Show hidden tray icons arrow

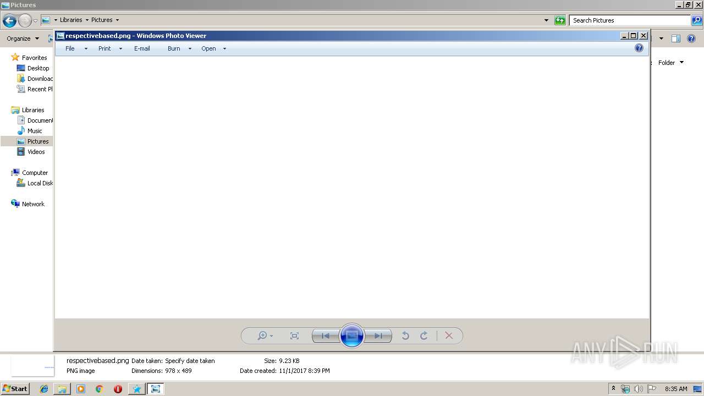coord(613,388)
